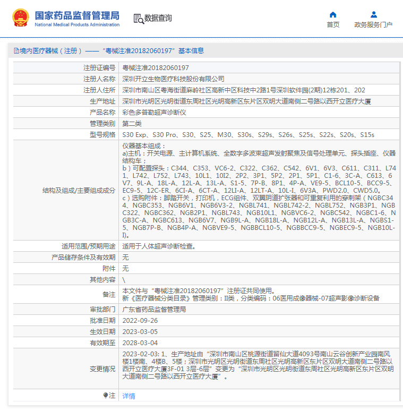Select registration number 粤械注准20182060197 value

(x=156, y=68)
